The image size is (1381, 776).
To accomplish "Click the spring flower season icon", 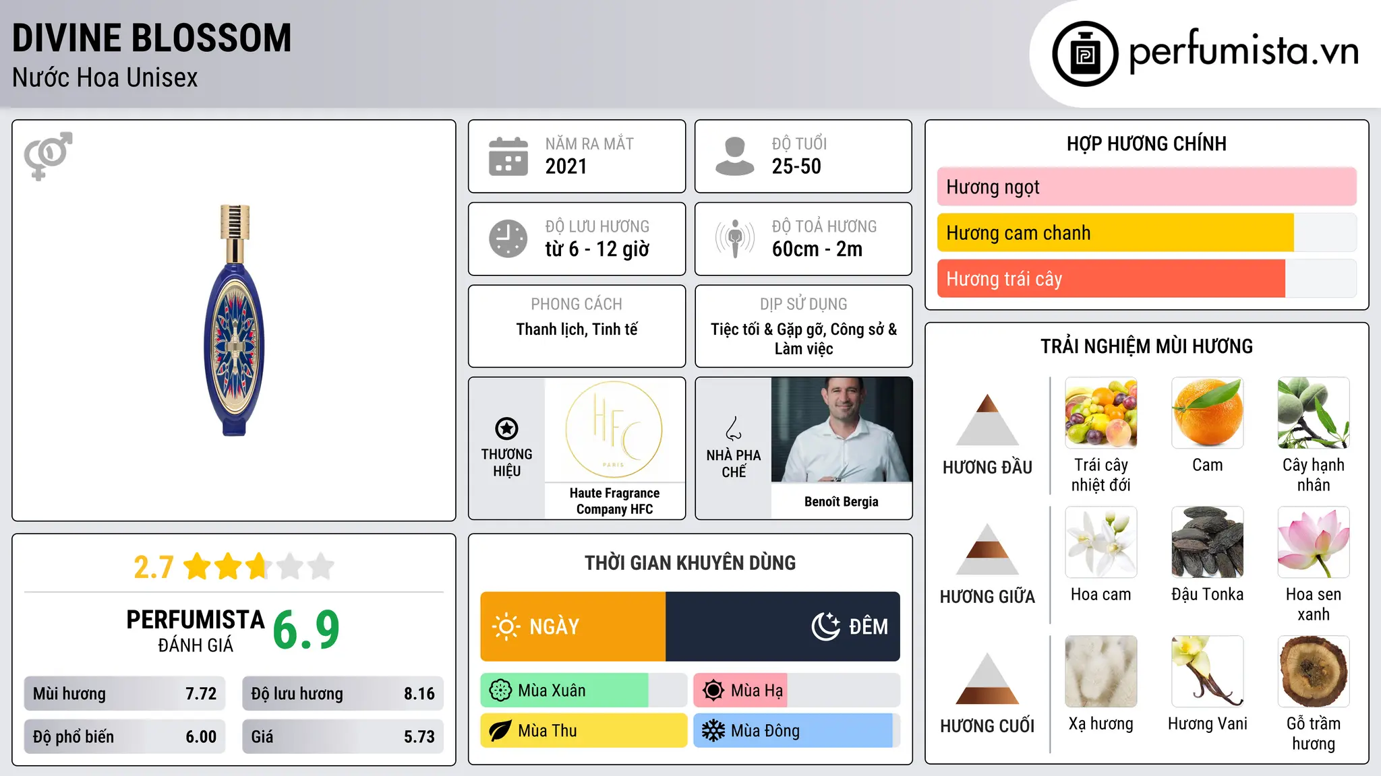I will (x=500, y=690).
